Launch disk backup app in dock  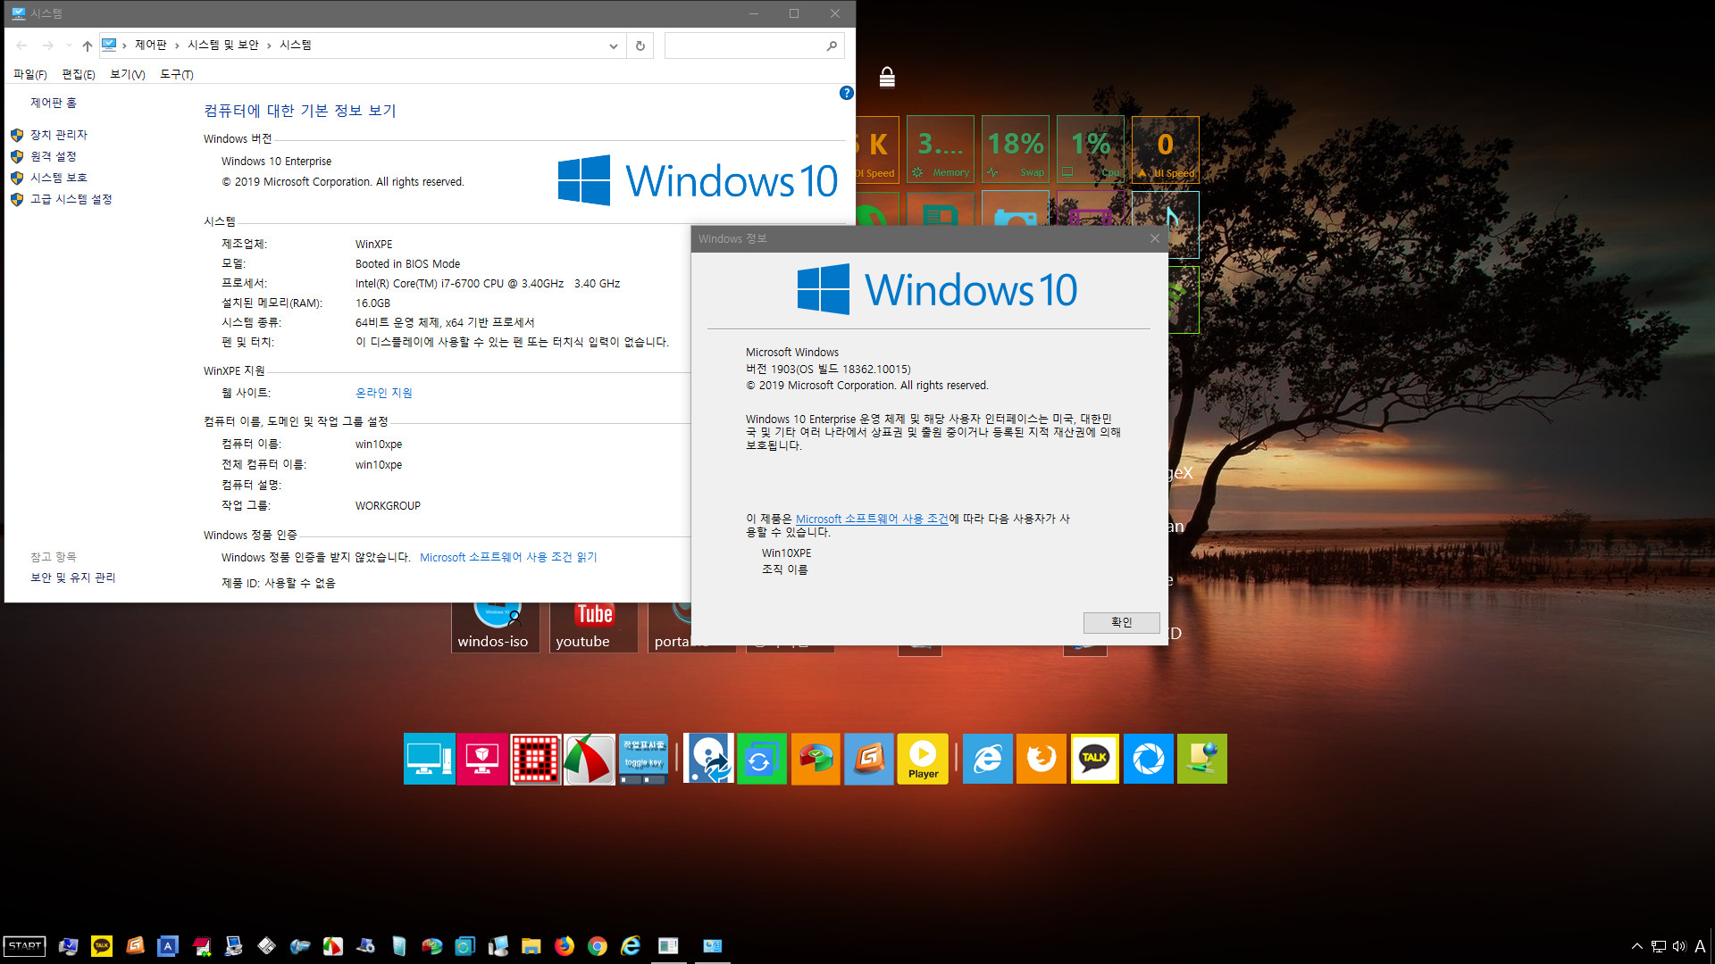[x=708, y=759]
